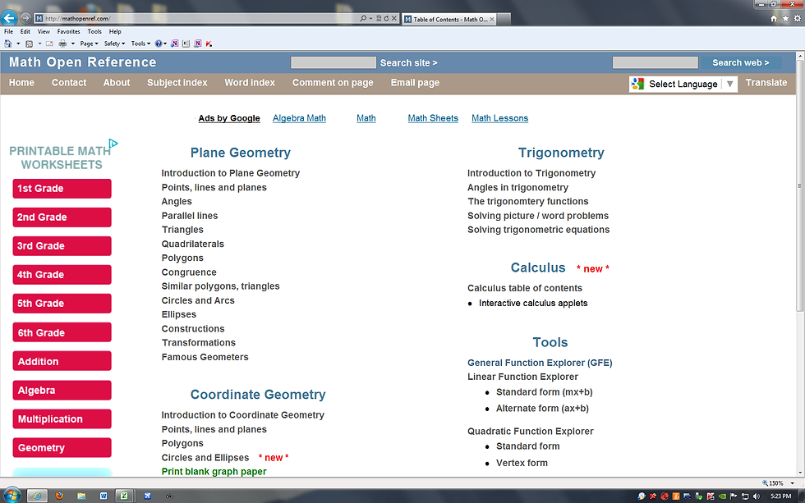Open the browser Home page icon
805x503 pixels.
772,16
